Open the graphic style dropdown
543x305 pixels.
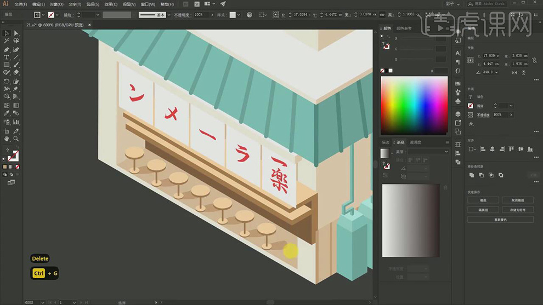(x=239, y=15)
